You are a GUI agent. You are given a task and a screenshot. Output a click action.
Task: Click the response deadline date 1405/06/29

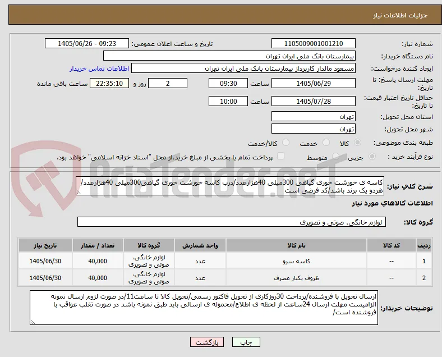point(314,84)
